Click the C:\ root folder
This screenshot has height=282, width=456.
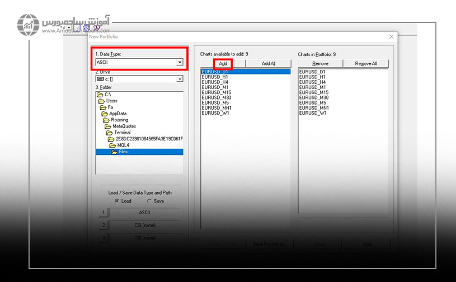coord(107,95)
